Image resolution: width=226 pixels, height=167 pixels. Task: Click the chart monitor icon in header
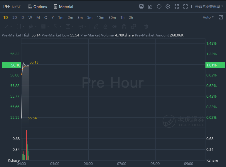click(x=141, y=6)
